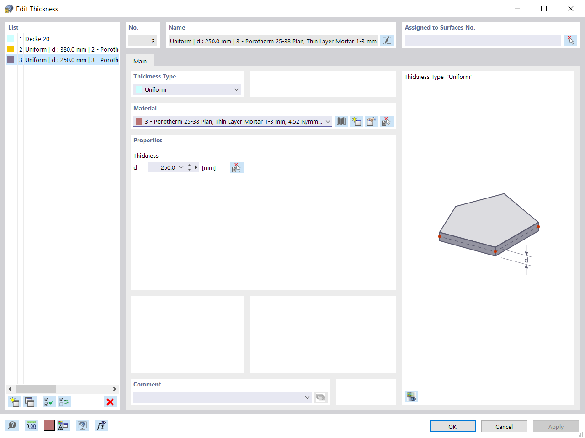
Task: Open the comment library icon
Action: coord(321,397)
